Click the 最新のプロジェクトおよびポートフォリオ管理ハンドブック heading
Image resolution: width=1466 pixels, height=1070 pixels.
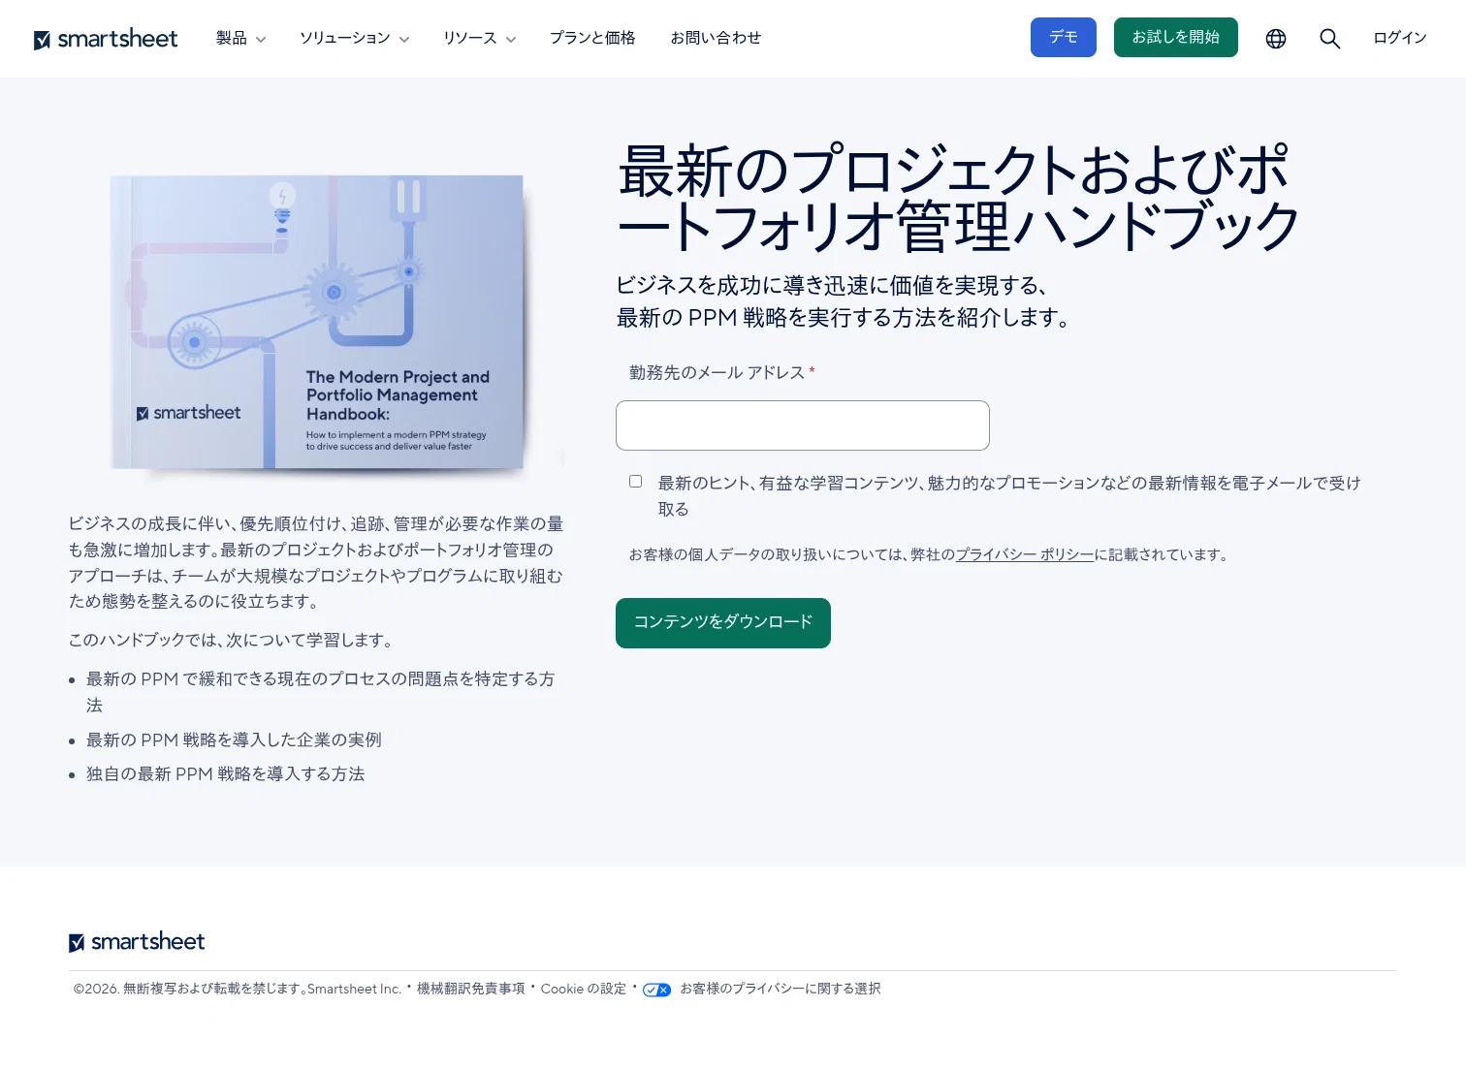click(958, 199)
